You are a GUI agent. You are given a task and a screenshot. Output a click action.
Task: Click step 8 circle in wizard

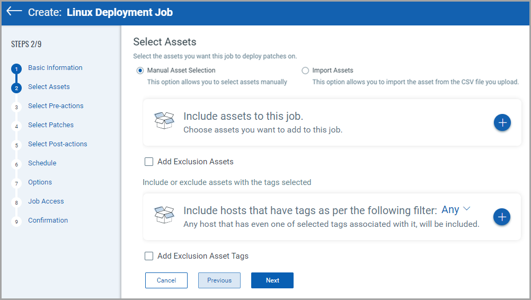pos(16,202)
